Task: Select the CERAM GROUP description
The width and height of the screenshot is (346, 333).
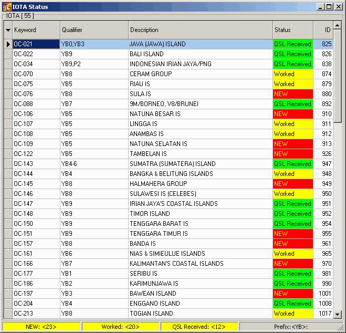Action: [201, 74]
